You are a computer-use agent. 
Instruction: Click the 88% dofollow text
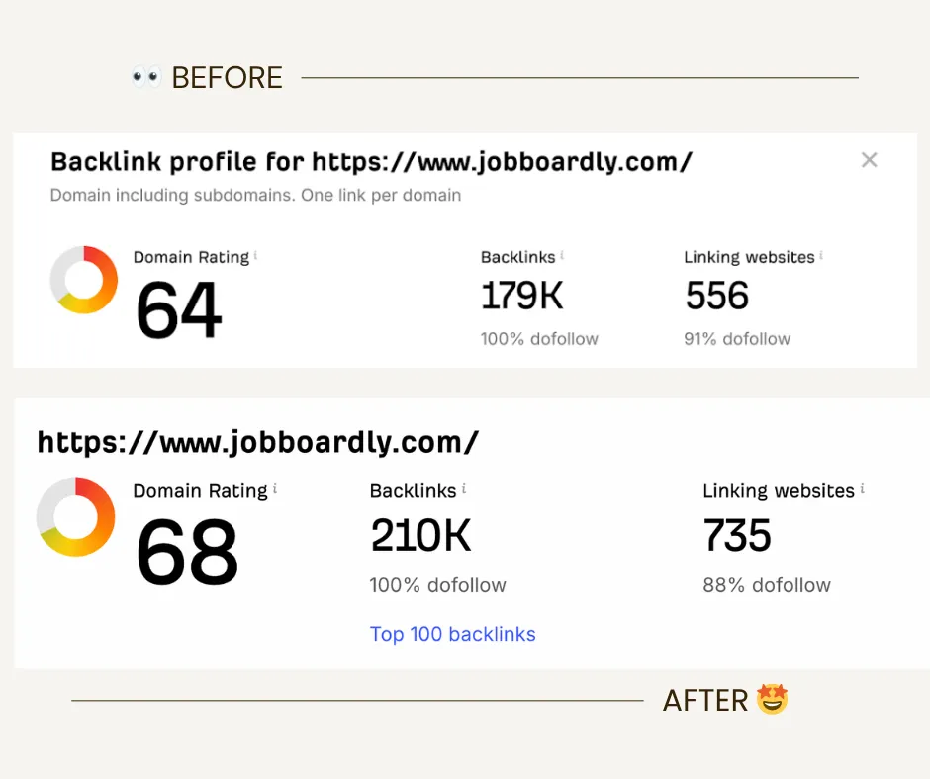click(767, 585)
